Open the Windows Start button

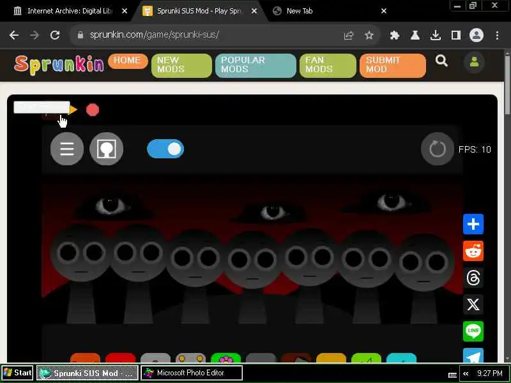[17, 373]
